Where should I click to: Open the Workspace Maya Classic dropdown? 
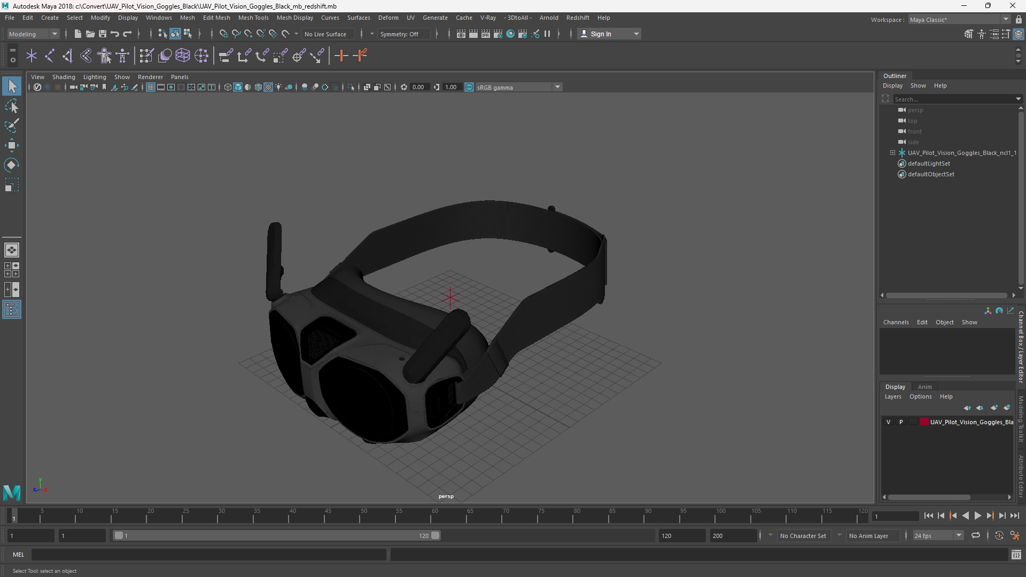(959, 20)
